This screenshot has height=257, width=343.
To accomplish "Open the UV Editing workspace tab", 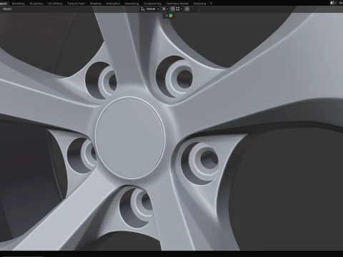I will (x=55, y=4).
